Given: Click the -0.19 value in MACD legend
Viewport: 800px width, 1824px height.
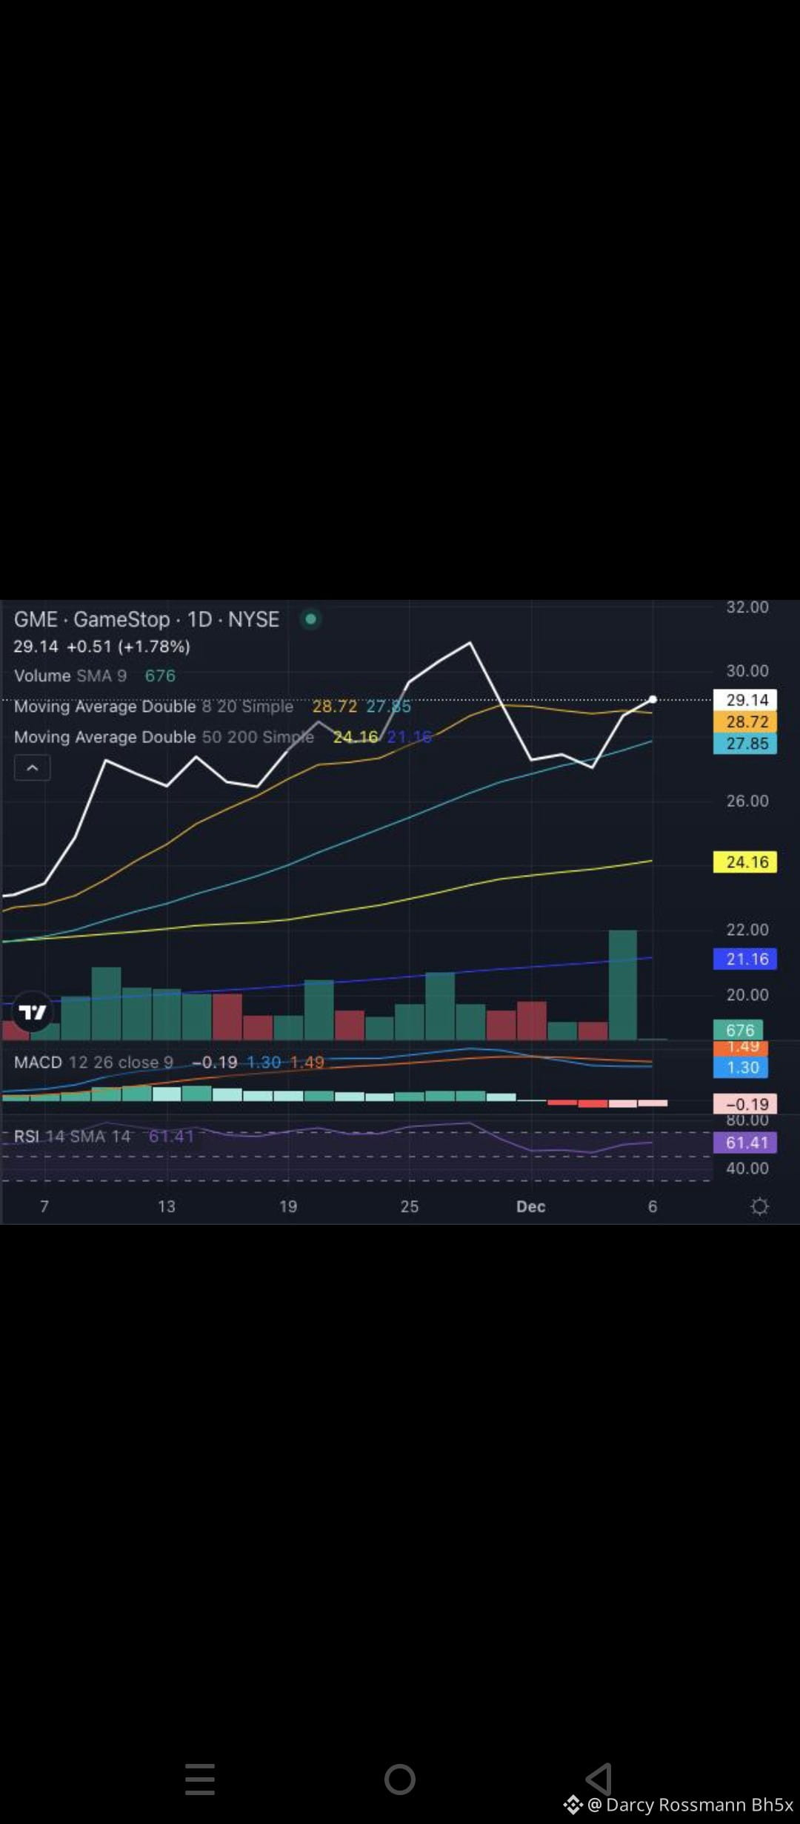Looking at the screenshot, I should [215, 1062].
